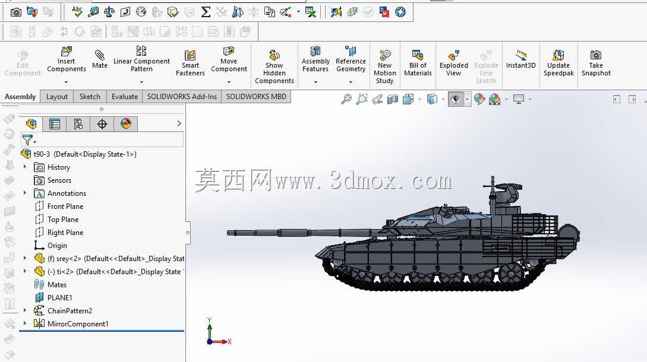
Task: Open the SOLIDWORKS Add-Ins tab
Action: [x=182, y=97]
